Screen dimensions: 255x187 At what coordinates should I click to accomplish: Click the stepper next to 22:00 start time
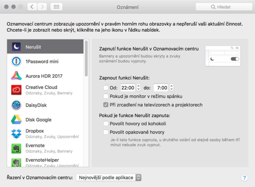tap(138, 88)
